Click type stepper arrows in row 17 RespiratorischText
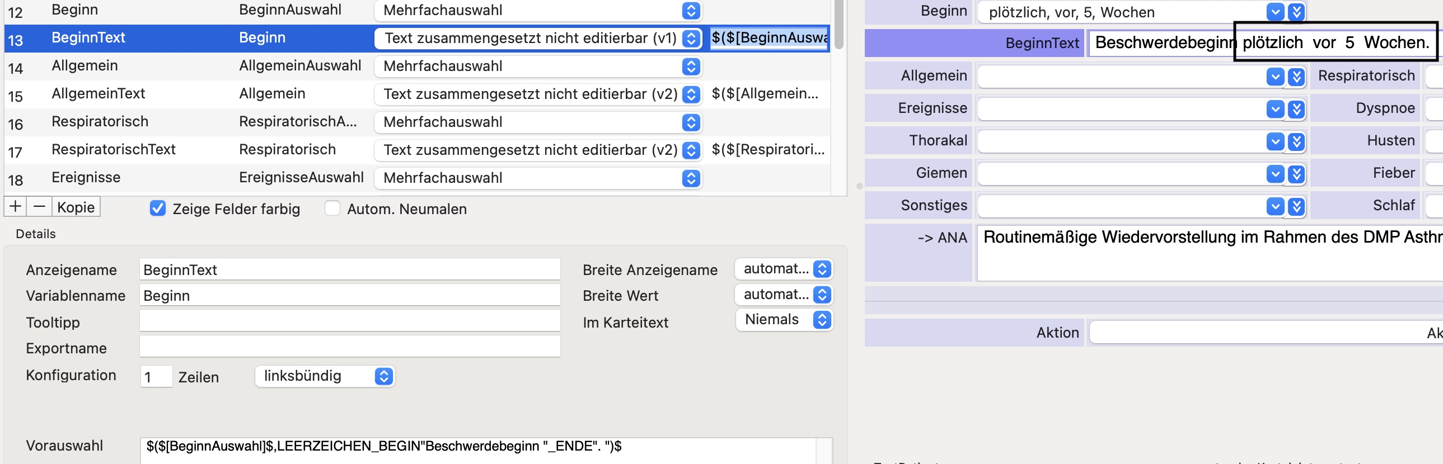1443x464 pixels. (x=691, y=150)
